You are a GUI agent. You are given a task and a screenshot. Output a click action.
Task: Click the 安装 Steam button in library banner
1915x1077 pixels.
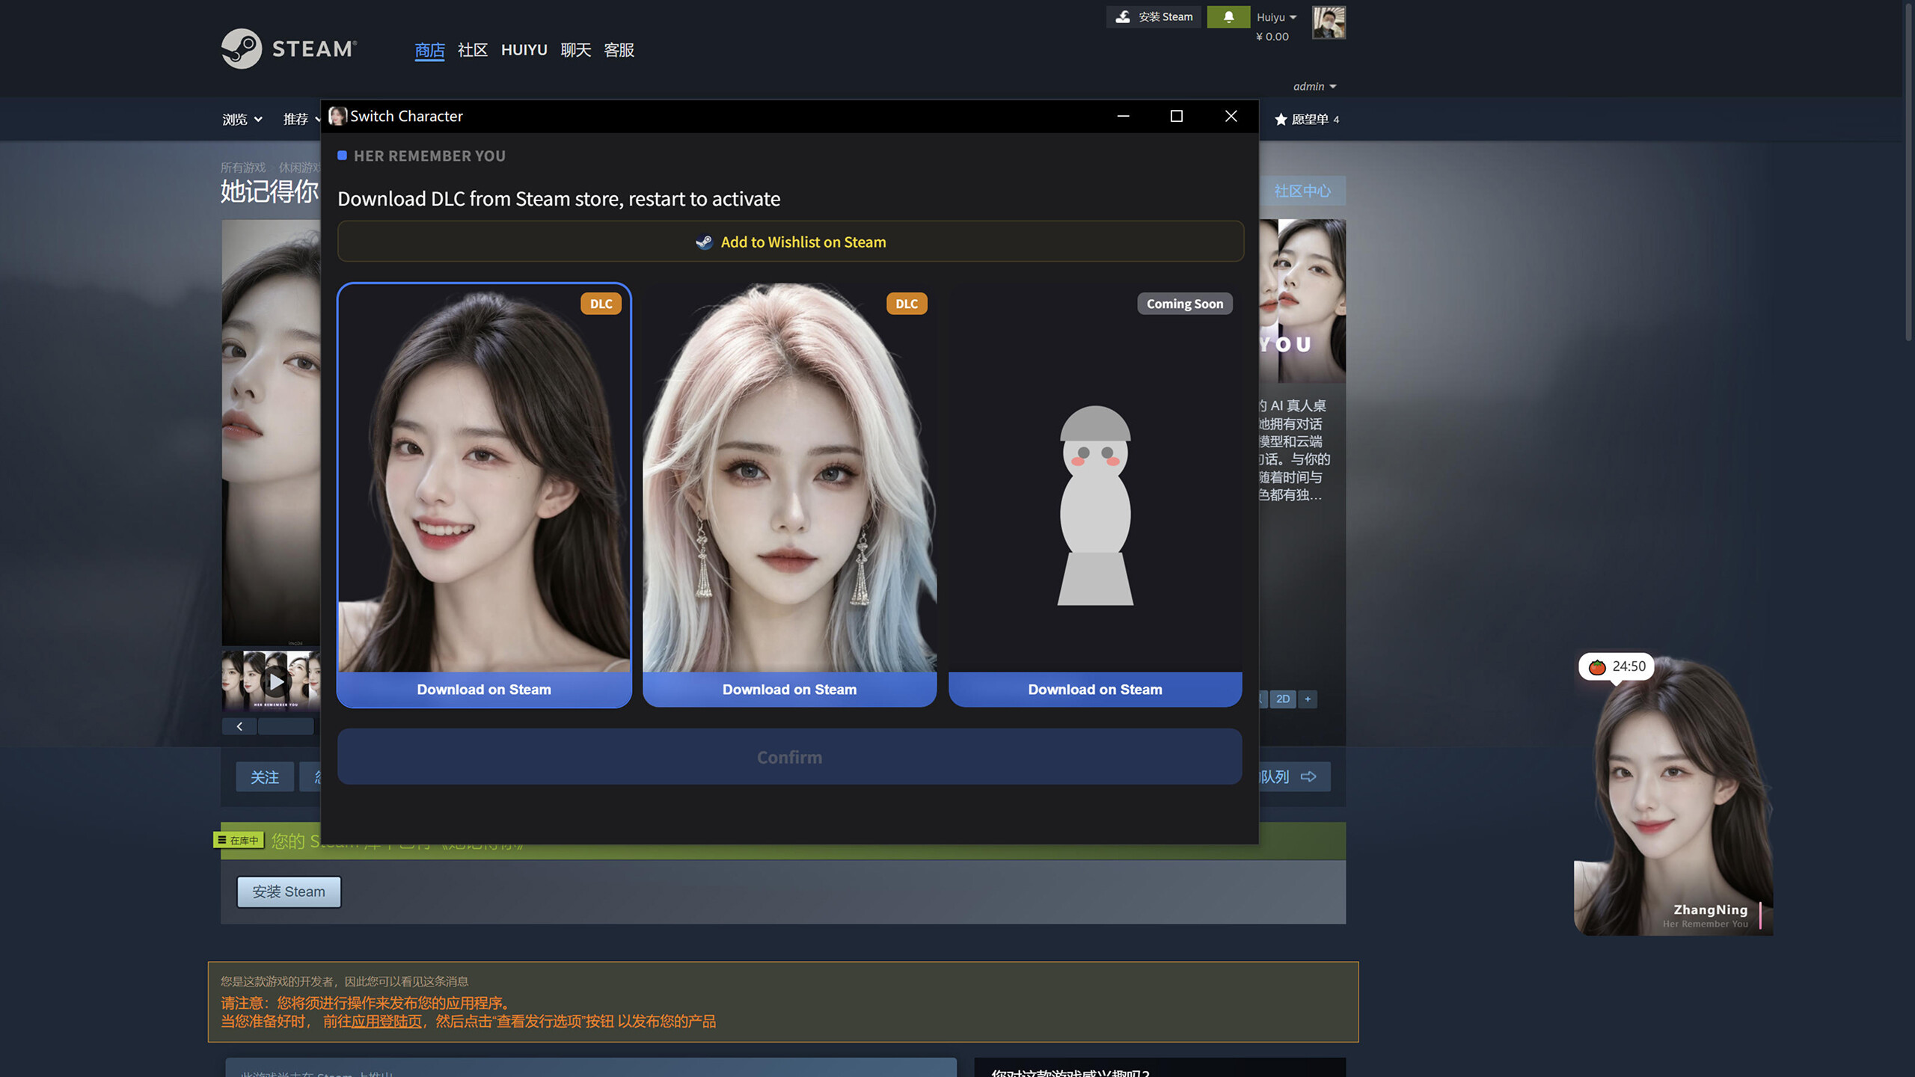[289, 892]
